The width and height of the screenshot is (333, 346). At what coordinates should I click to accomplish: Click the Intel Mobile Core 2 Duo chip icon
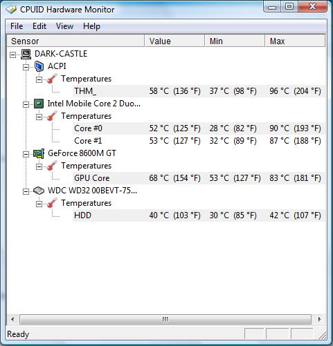pos(39,104)
